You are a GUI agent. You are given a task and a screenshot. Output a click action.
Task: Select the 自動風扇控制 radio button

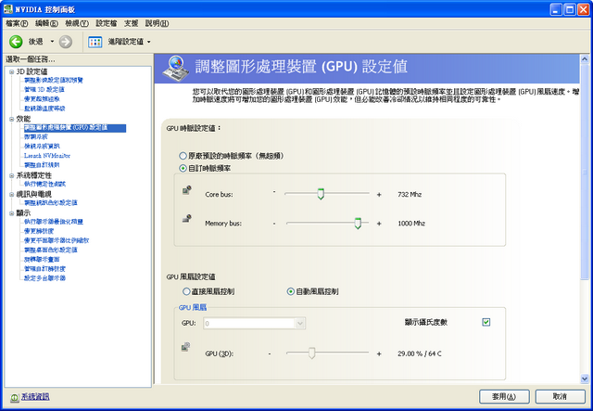pyautogui.click(x=290, y=291)
